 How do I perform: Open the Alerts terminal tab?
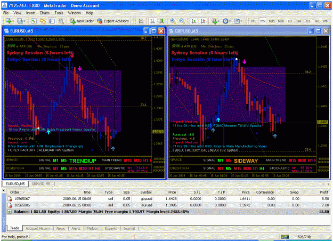click(x=76, y=228)
